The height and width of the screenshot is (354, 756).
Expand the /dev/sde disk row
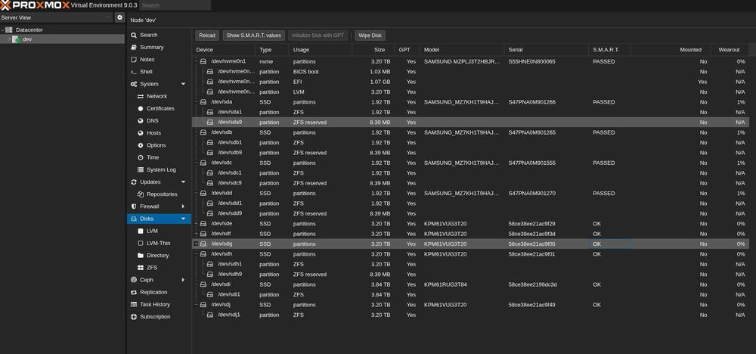196,224
